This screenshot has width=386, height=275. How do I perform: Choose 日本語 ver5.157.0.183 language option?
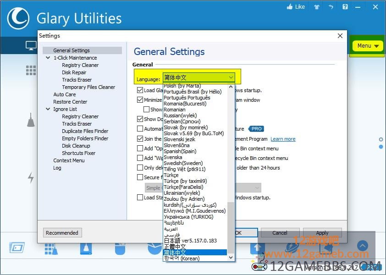(195, 241)
